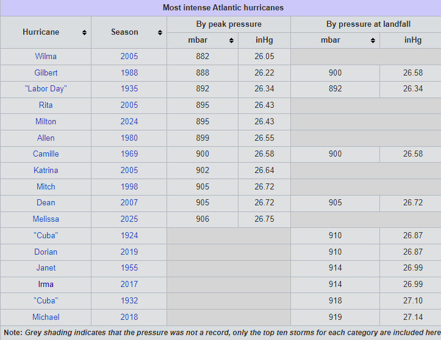Image resolution: width=441 pixels, height=340 pixels.
Task: Open the 1932 season link
Action: pos(129,300)
